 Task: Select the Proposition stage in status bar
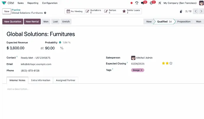tap(184, 22)
